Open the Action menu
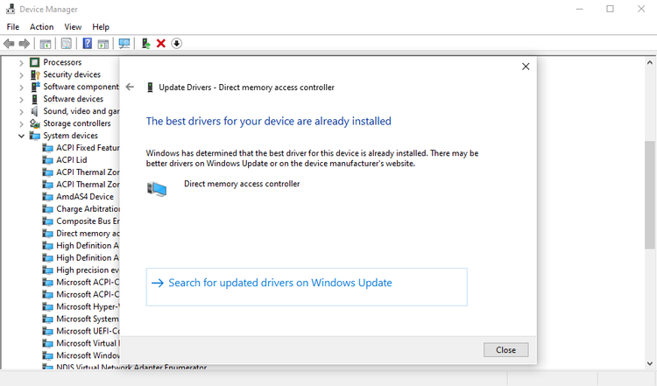 41,27
